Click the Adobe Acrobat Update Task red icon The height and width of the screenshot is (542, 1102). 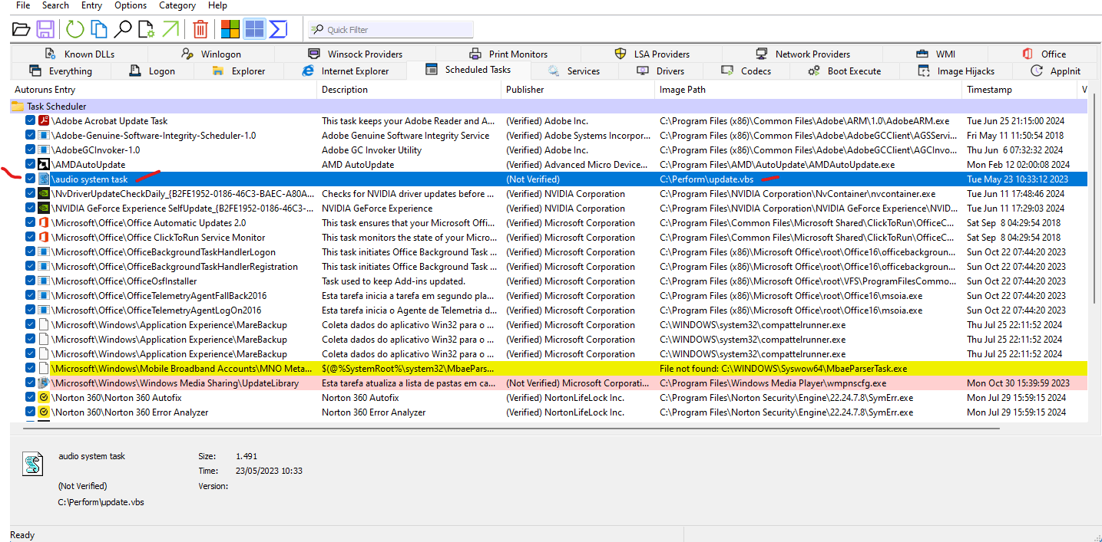44,121
